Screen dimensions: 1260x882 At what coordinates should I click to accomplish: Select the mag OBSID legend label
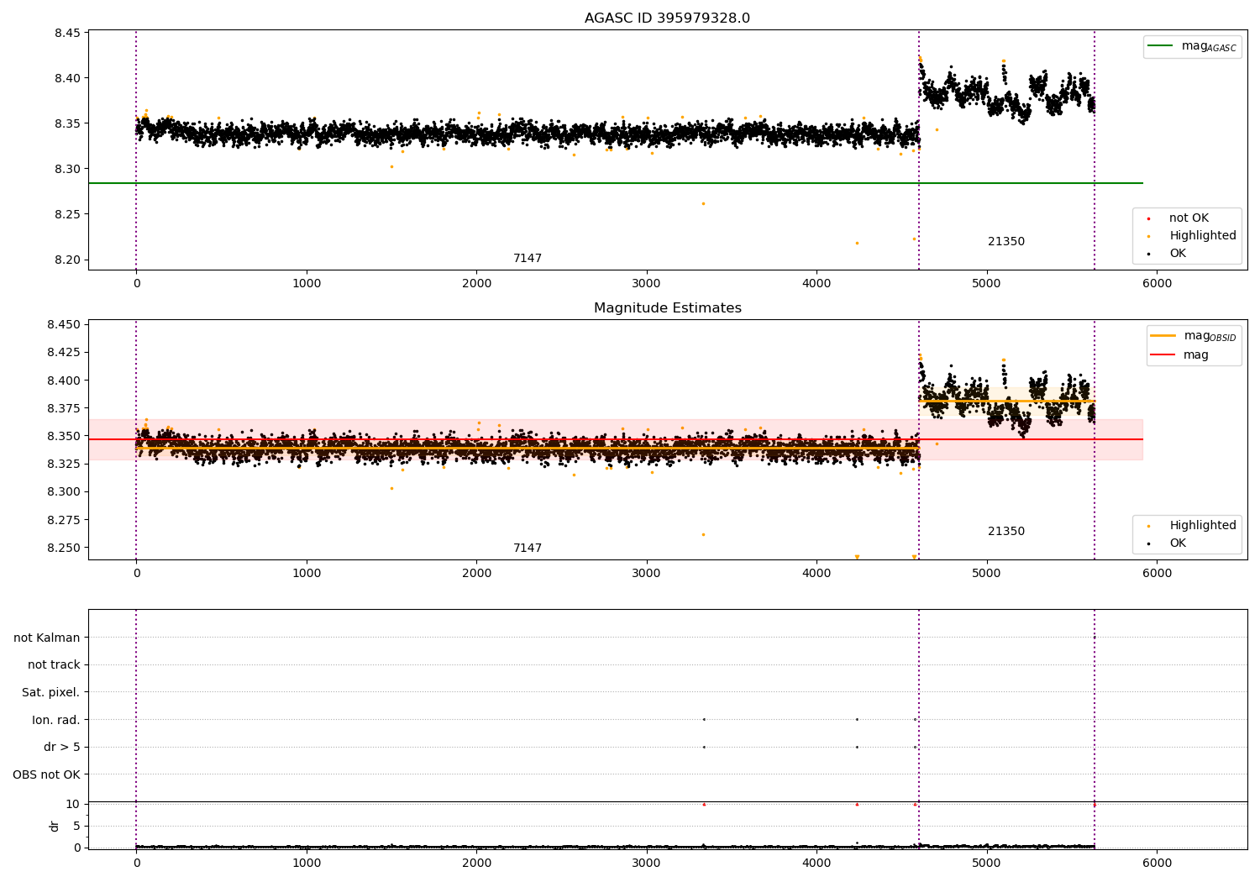(x=1210, y=336)
